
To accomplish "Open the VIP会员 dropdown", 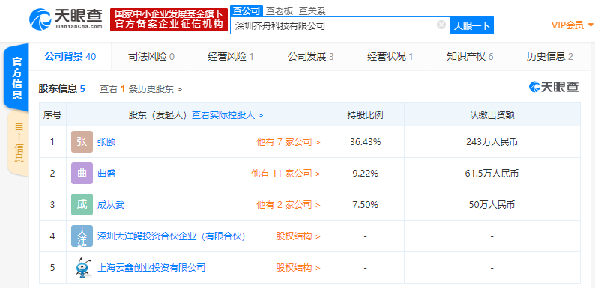I will (572, 25).
